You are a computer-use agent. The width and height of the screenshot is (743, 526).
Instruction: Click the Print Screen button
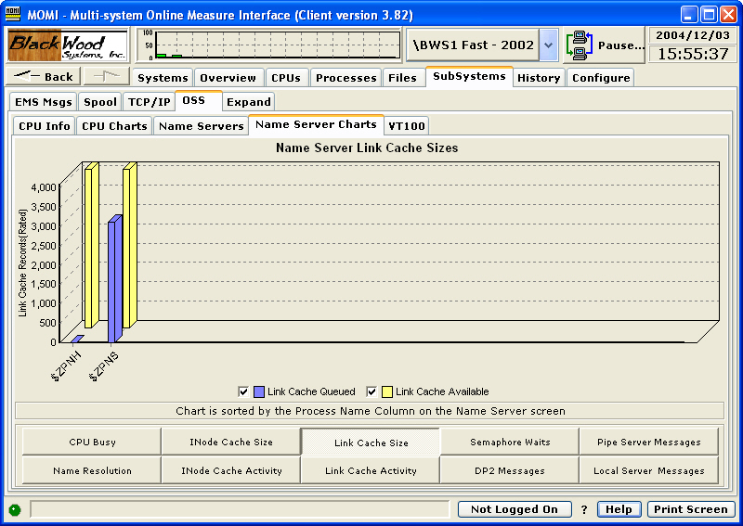[x=690, y=509]
